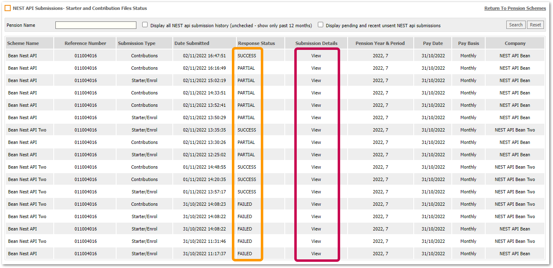The width and height of the screenshot is (553, 268).
Task: Click the Pension Name text field
Action: [96, 25]
